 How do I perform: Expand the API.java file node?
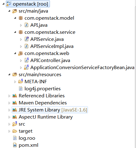point(21,25)
